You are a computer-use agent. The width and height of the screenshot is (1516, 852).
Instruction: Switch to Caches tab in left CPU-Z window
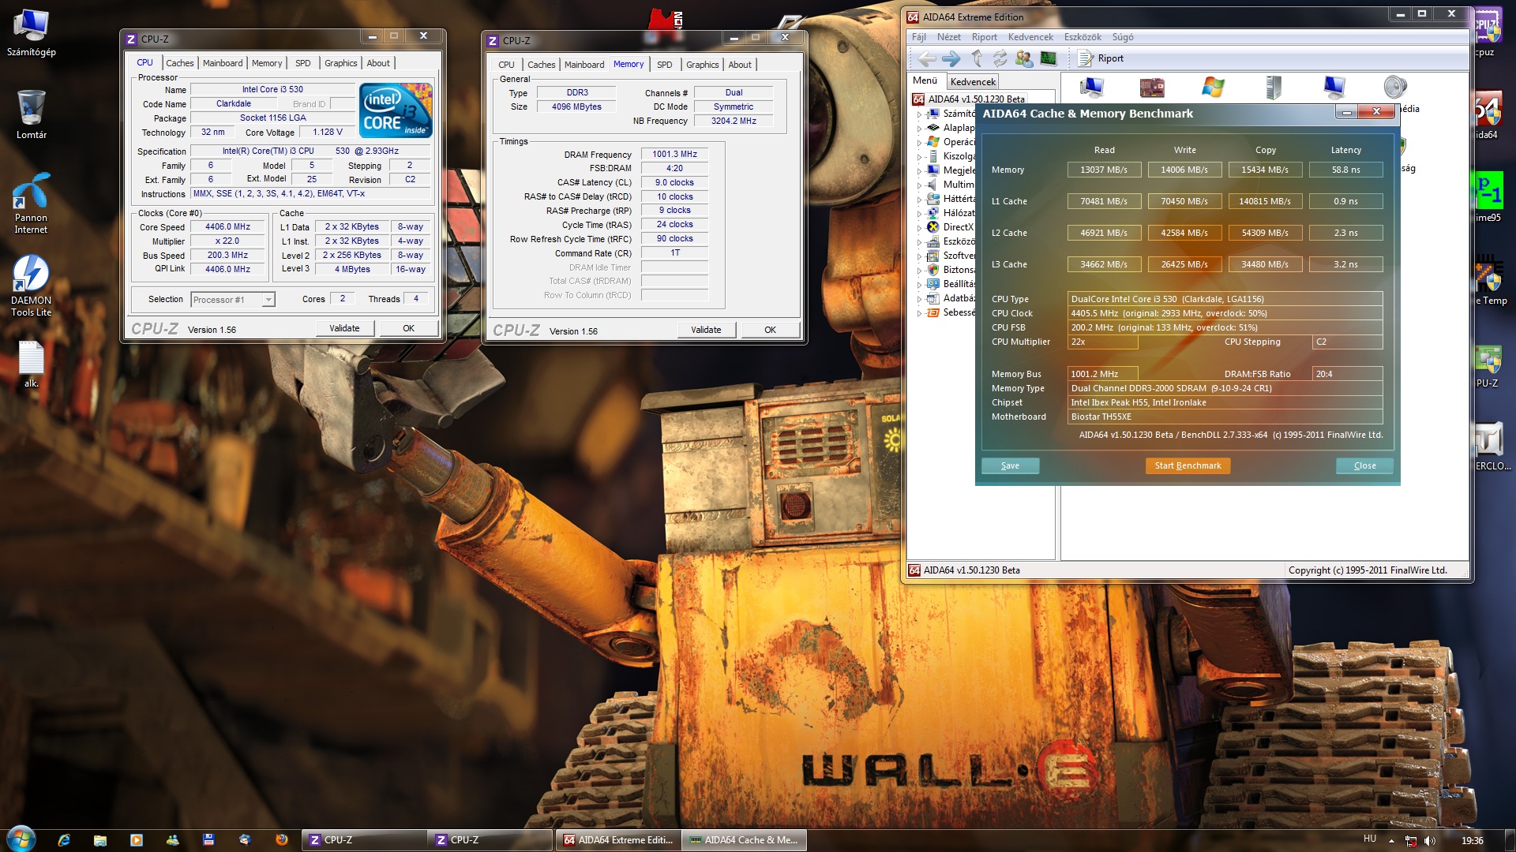click(x=180, y=63)
